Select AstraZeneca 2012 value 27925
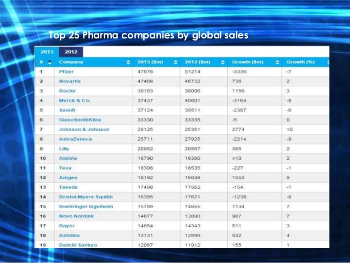The image size is (350, 263). tap(193, 139)
